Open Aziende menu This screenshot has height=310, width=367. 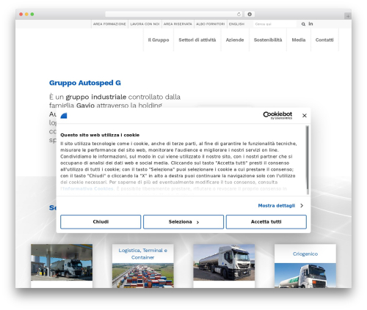[x=235, y=40]
